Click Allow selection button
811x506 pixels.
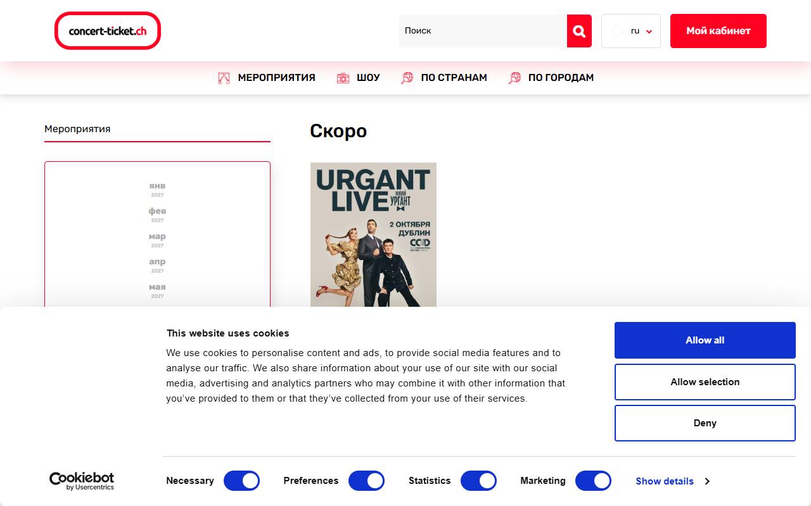click(705, 382)
